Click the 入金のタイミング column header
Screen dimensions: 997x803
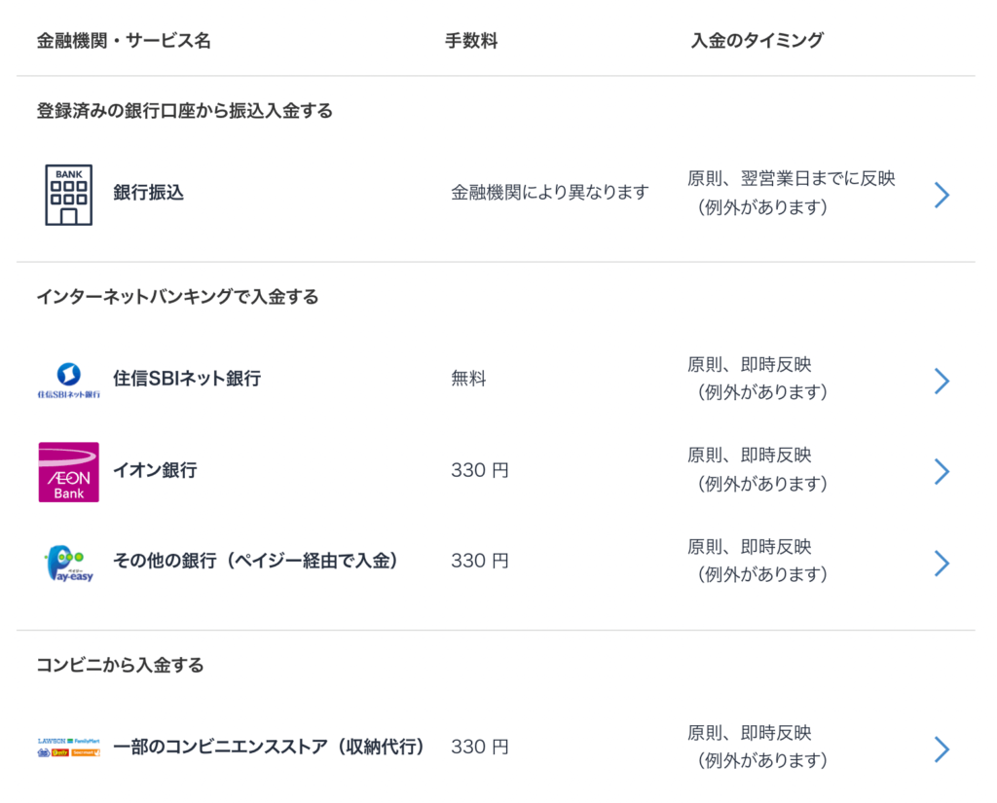pyautogui.click(x=757, y=41)
